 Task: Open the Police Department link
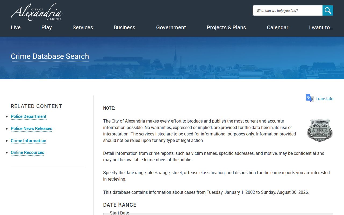tap(28, 116)
